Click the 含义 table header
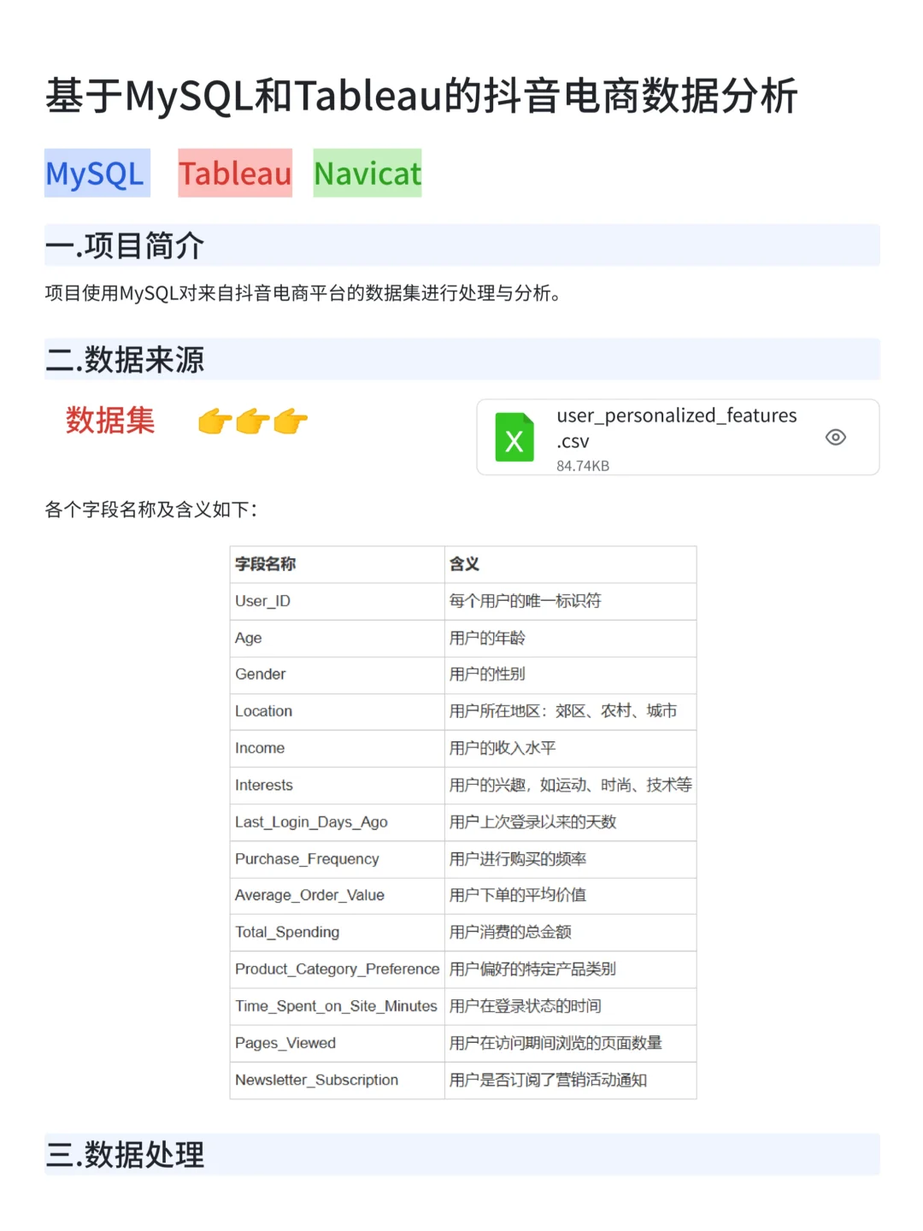 click(x=570, y=564)
